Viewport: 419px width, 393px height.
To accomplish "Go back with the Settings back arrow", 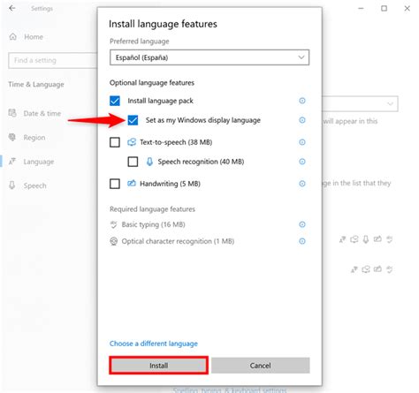I will tap(12, 8).
